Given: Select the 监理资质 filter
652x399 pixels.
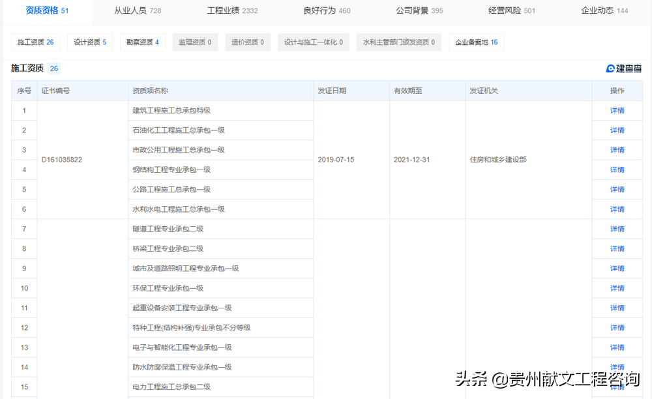Looking at the screenshot, I should coord(196,42).
